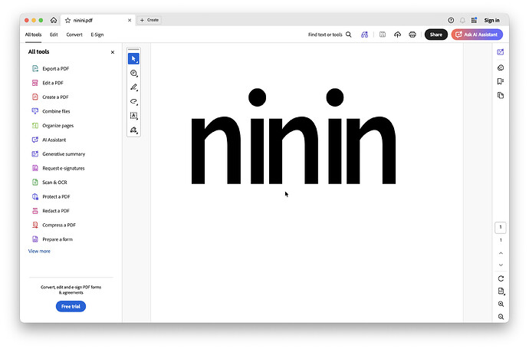Open the AI link sharing icon
The height and width of the screenshot is (349, 529).
point(364,35)
